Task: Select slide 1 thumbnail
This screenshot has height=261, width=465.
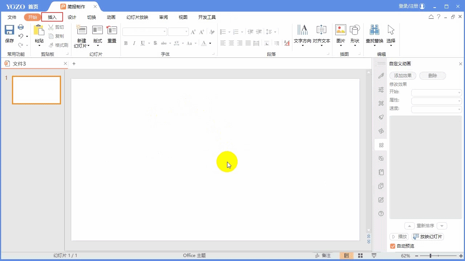Action: (x=36, y=90)
